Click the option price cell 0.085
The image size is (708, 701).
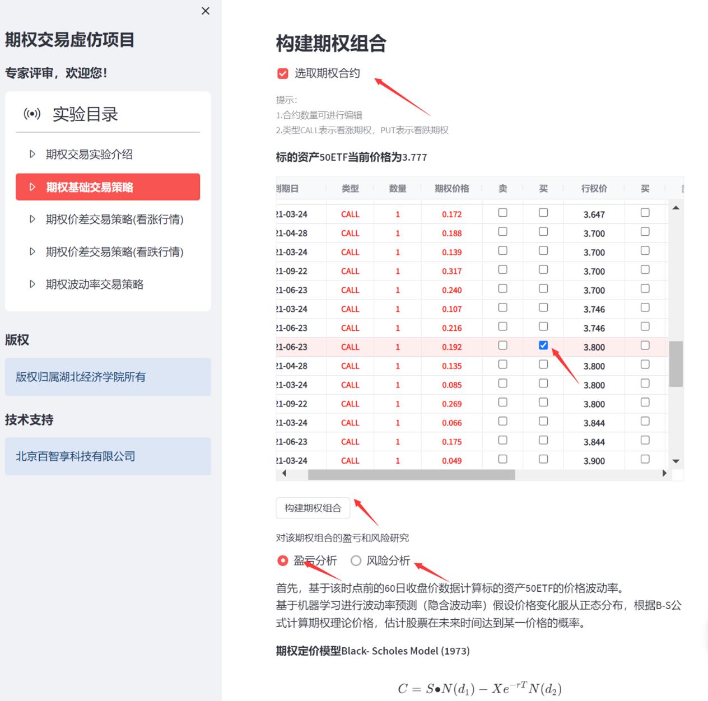[x=452, y=385]
